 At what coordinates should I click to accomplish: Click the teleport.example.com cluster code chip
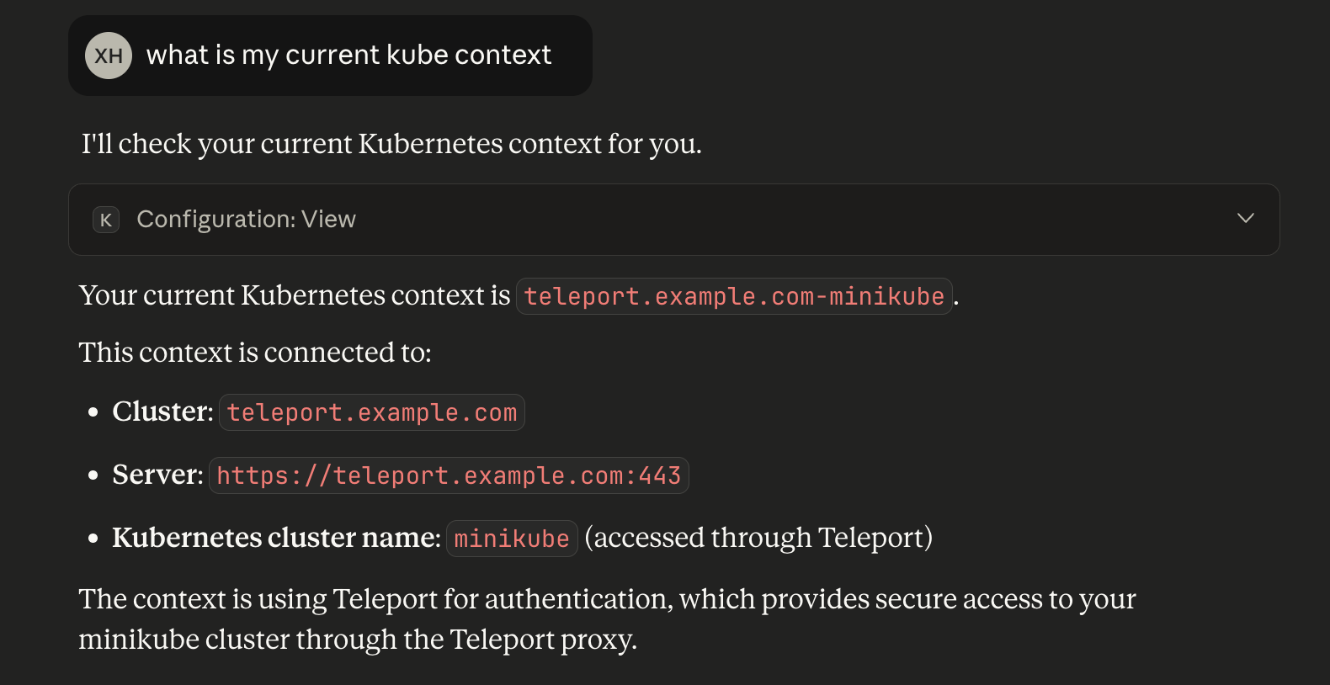(x=371, y=412)
